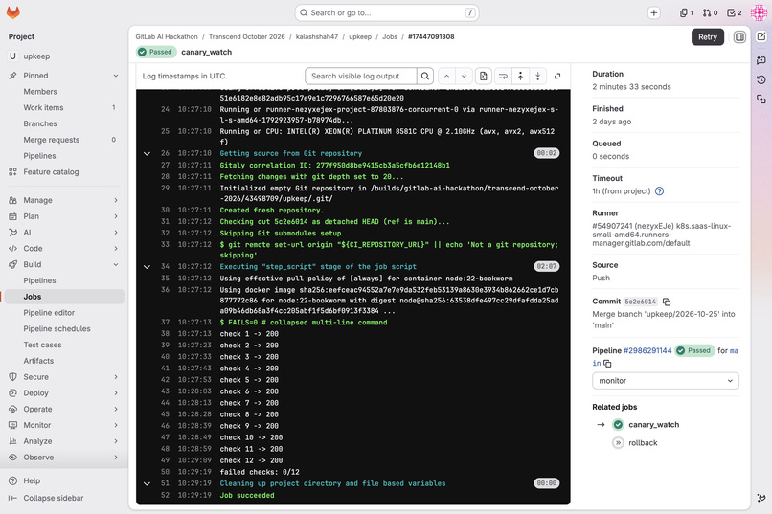Open Members in the sidebar
This screenshot has width=772, height=514.
64,92
